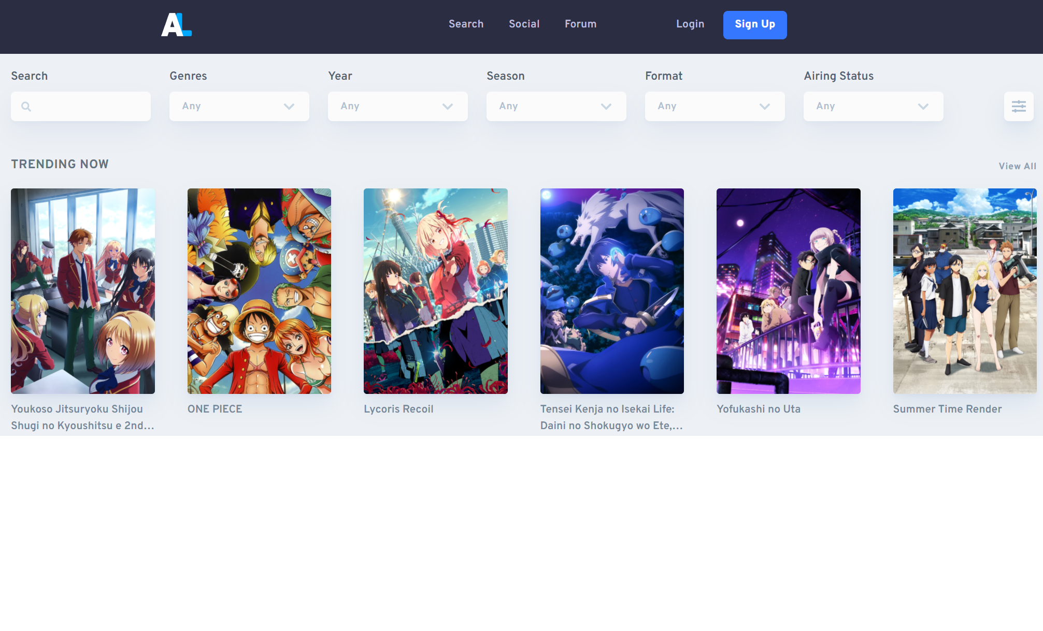This screenshot has height=631, width=1043.
Task: Click View All for Trending Now
Action: 1018,166
